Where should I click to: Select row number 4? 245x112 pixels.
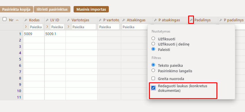tap(20, 53)
